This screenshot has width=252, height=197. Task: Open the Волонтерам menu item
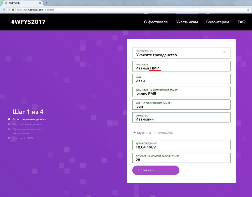point(218,22)
